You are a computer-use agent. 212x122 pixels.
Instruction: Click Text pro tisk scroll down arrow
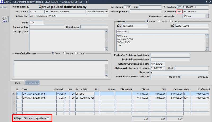tap(106, 49)
